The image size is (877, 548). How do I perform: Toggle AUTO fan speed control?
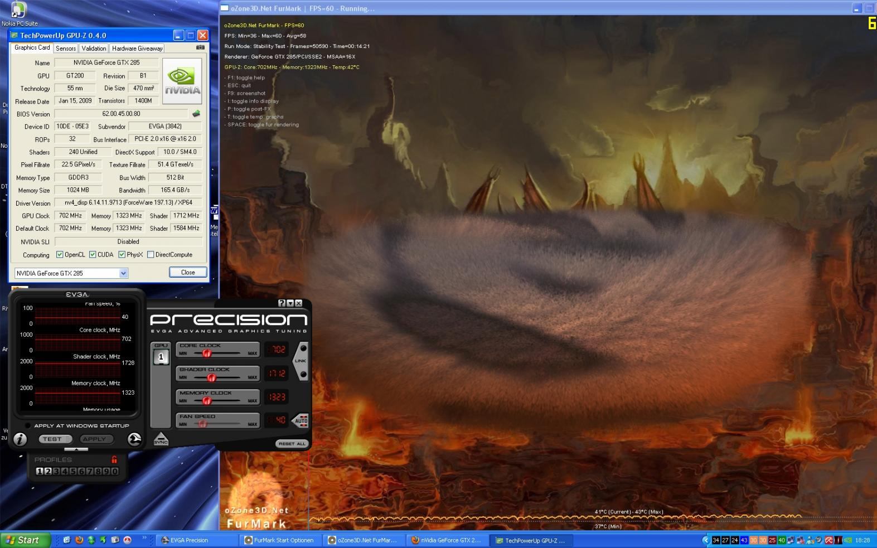click(x=301, y=421)
